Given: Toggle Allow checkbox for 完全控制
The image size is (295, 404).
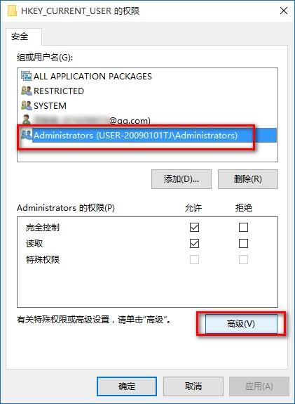Looking at the screenshot, I should coord(194,227).
